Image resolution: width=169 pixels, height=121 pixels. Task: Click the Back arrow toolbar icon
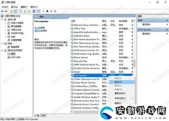2,11
